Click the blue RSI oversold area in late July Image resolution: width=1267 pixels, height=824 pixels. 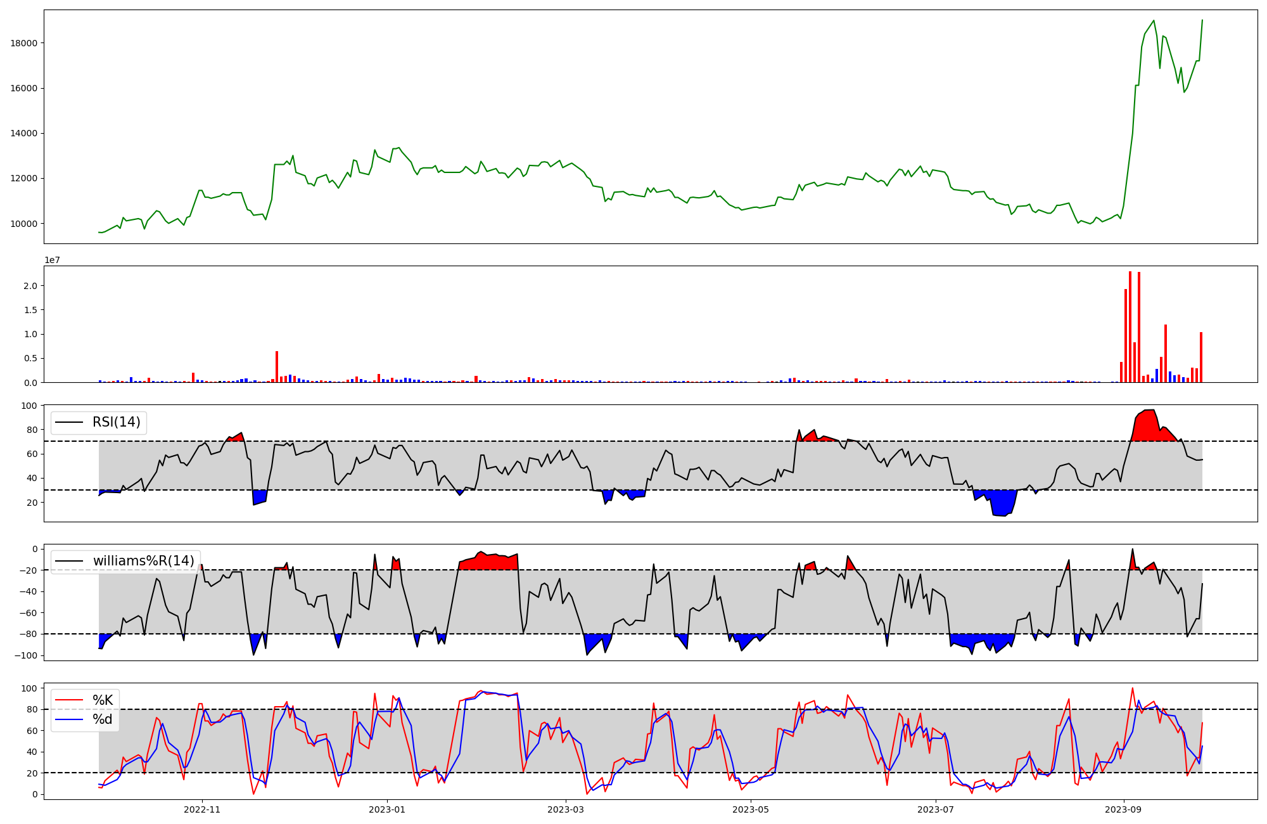[x=1002, y=503]
